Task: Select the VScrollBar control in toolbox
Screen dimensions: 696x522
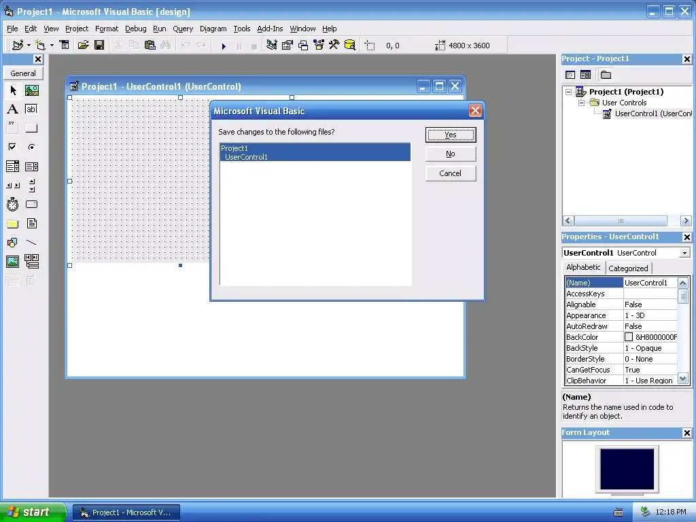Action: pyautogui.click(x=31, y=186)
